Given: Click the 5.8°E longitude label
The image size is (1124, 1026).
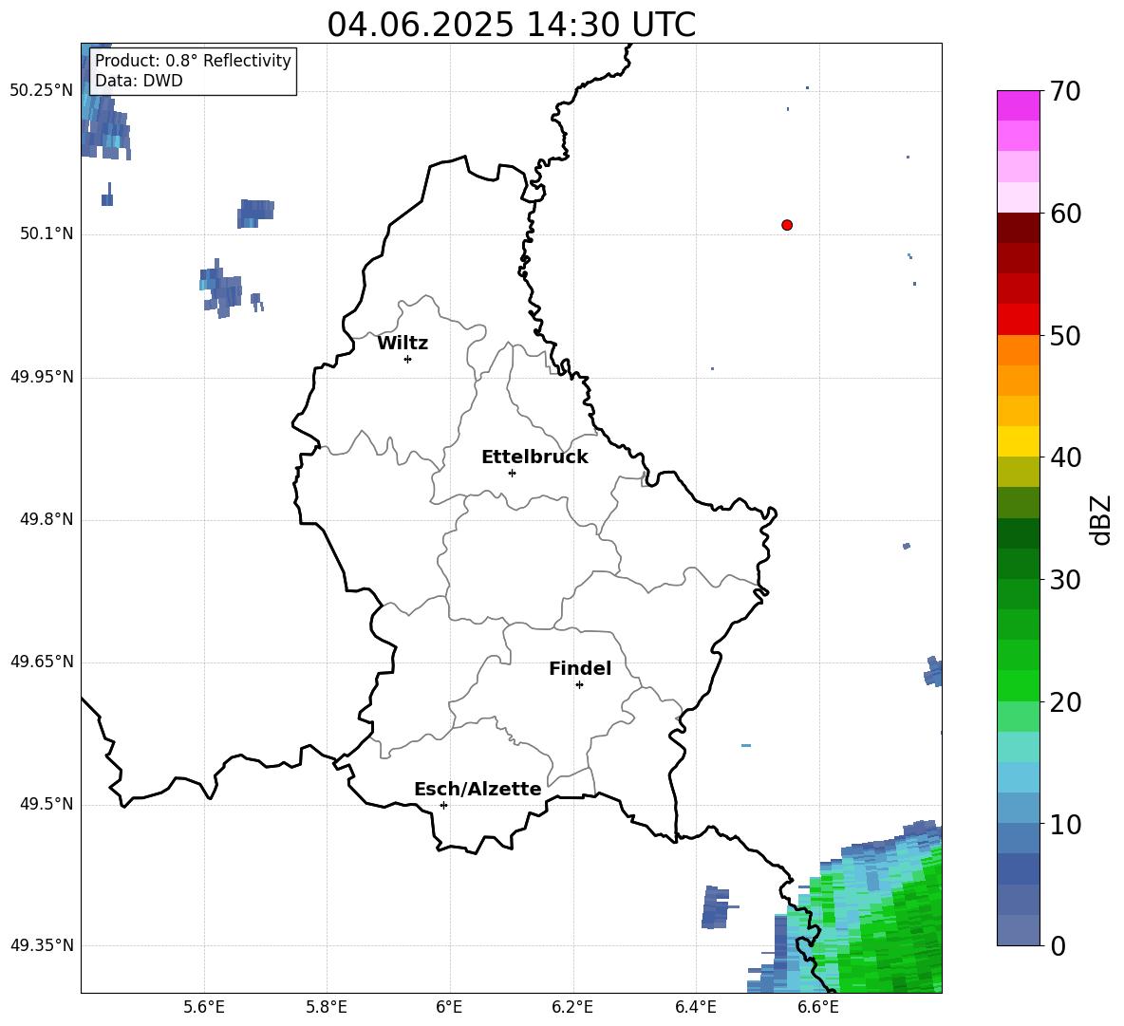Looking at the screenshot, I should (x=327, y=1007).
